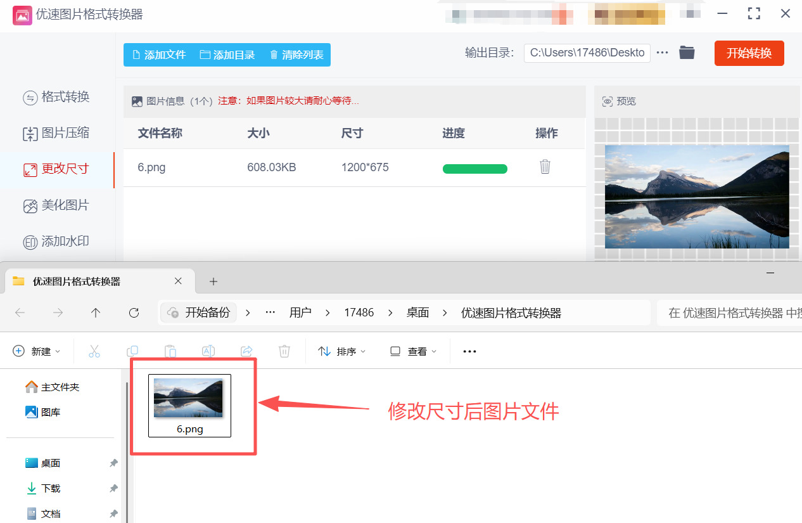Screen dimensions: 802x523
Task: Select 添加水印 in the sidebar
Action: (x=57, y=242)
